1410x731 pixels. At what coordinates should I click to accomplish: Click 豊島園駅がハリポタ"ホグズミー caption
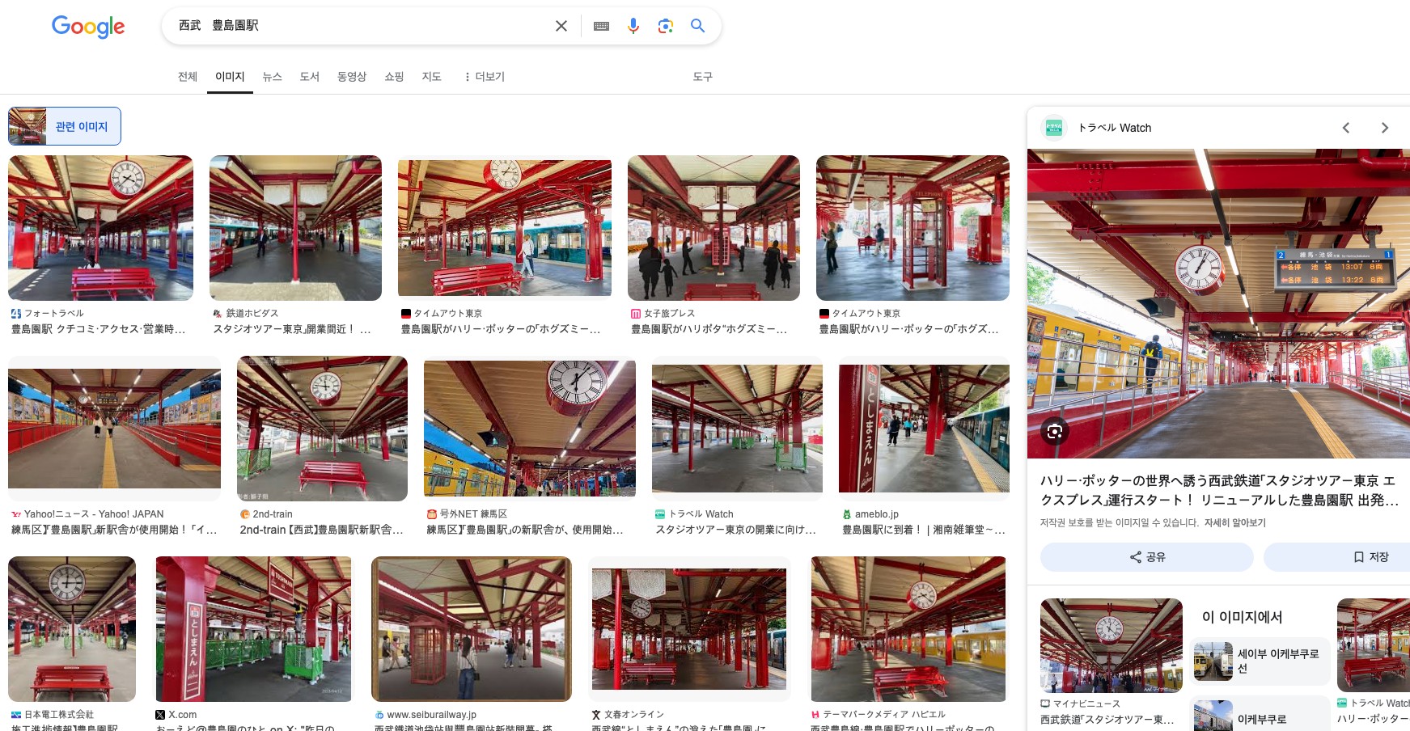click(709, 329)
